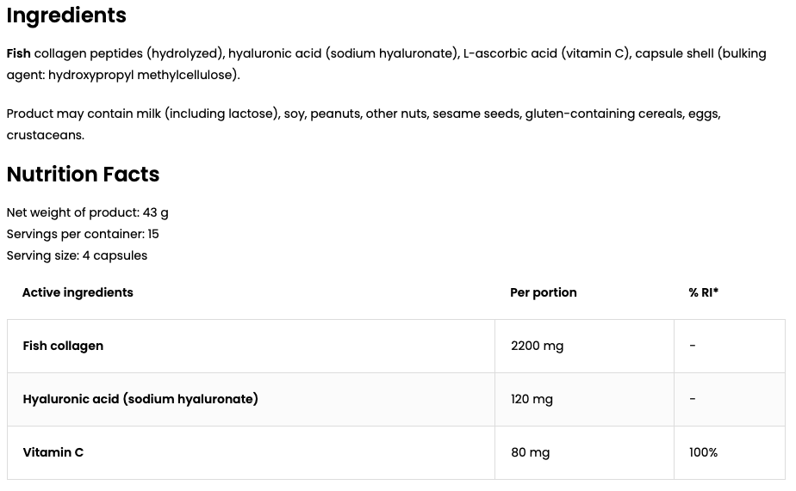The height and width of the screenshot is (491, 796).
Task: Select the 'Vitamin C' table cell
Action: click(53, 452)
